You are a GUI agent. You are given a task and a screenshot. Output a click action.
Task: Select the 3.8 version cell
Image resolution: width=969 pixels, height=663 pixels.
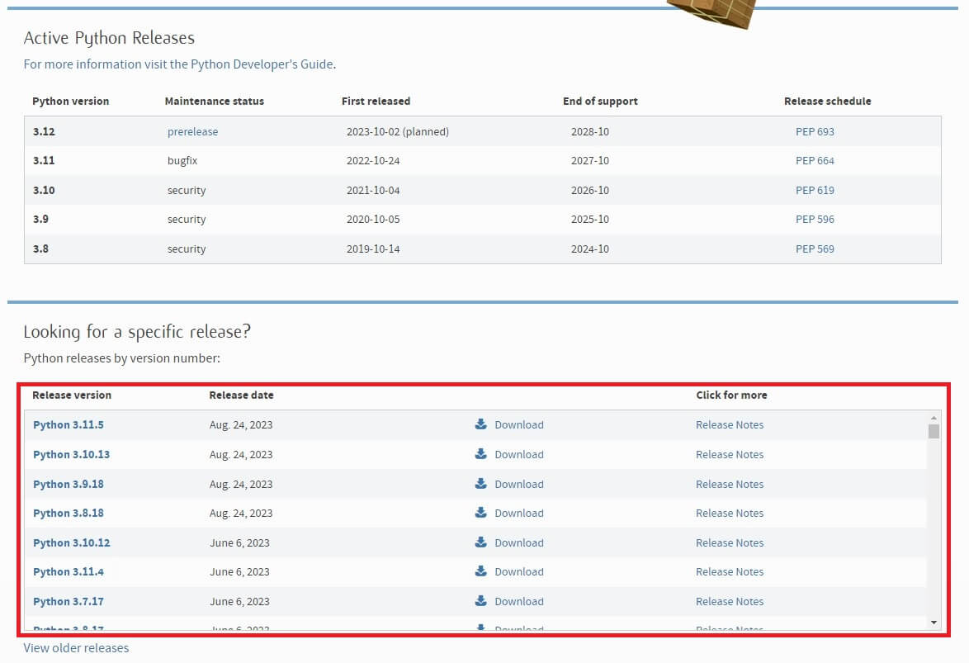[40, 249]
